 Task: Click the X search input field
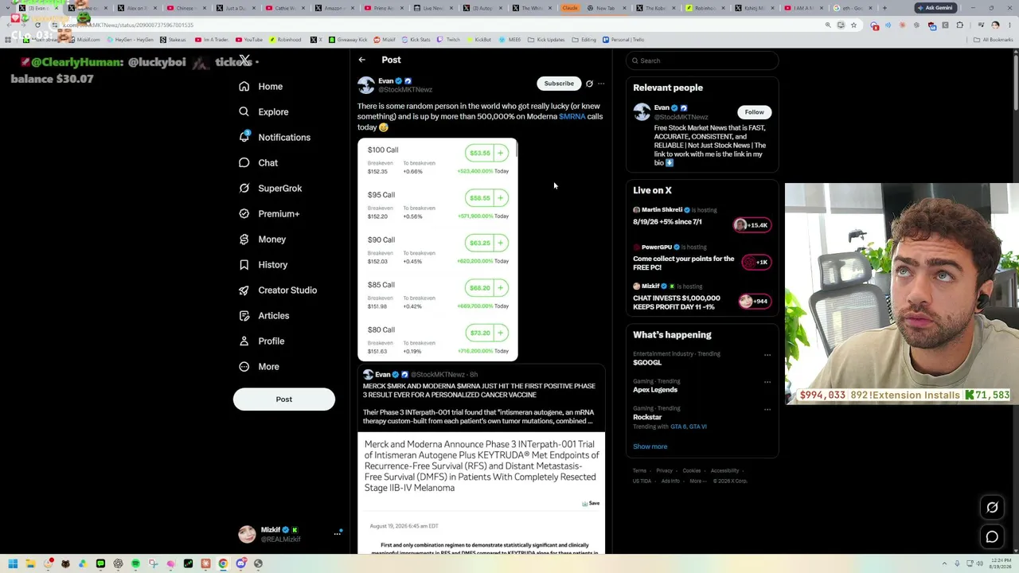coord(701,60)
